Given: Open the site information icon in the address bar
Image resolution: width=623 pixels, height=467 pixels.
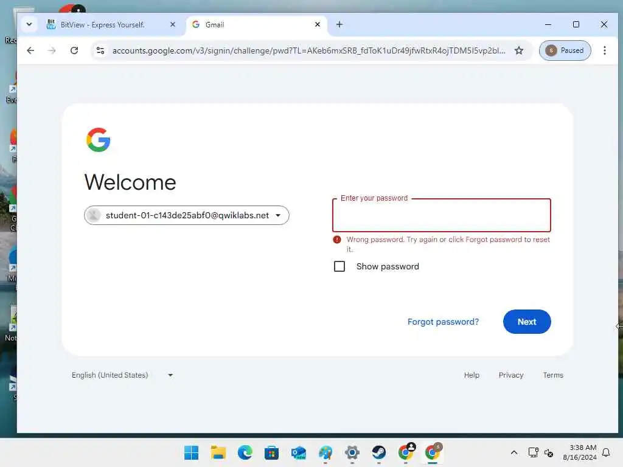Looking at the screenshot, I should (100, 50).
